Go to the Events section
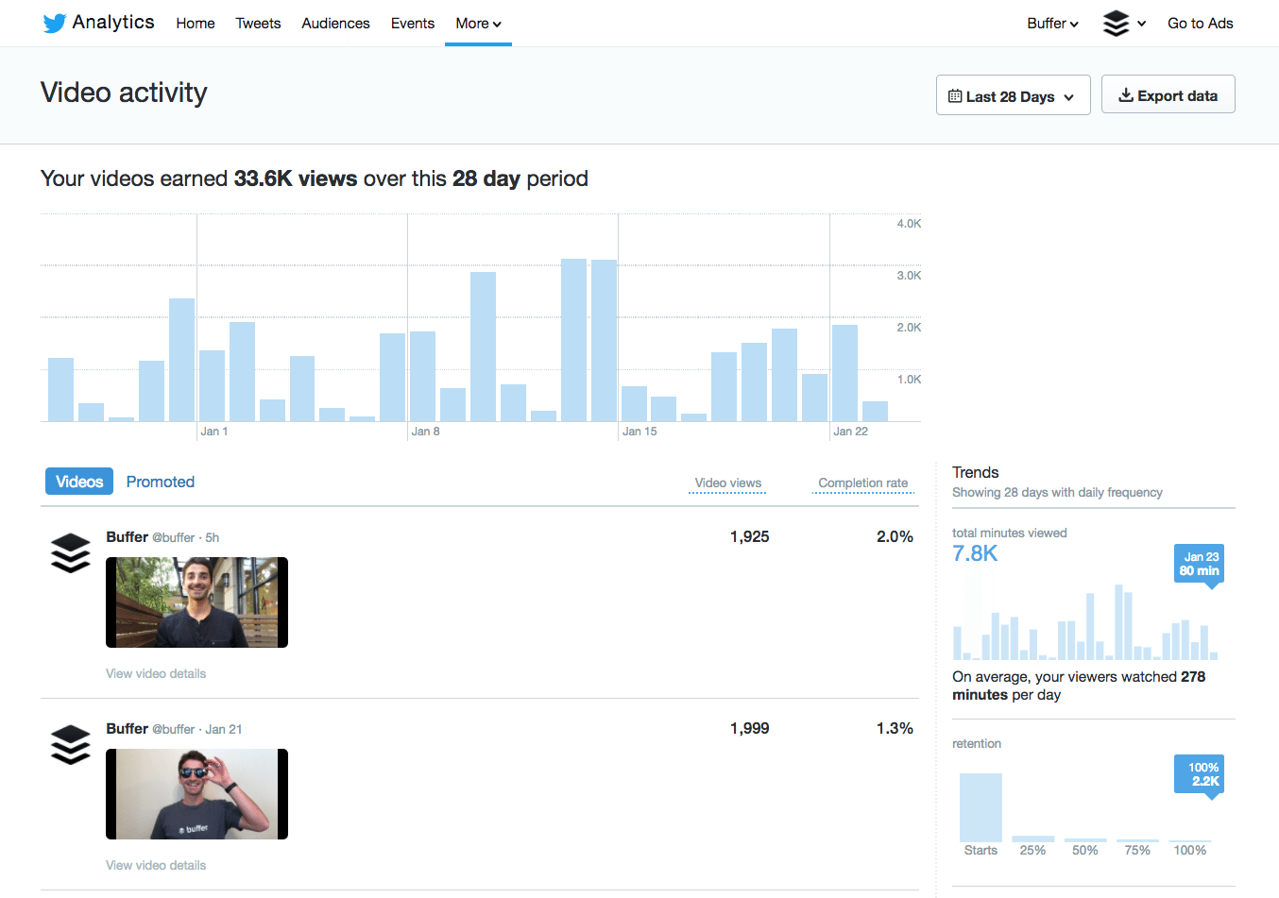The image size is (1279, 898). click(x=412, y=23)
